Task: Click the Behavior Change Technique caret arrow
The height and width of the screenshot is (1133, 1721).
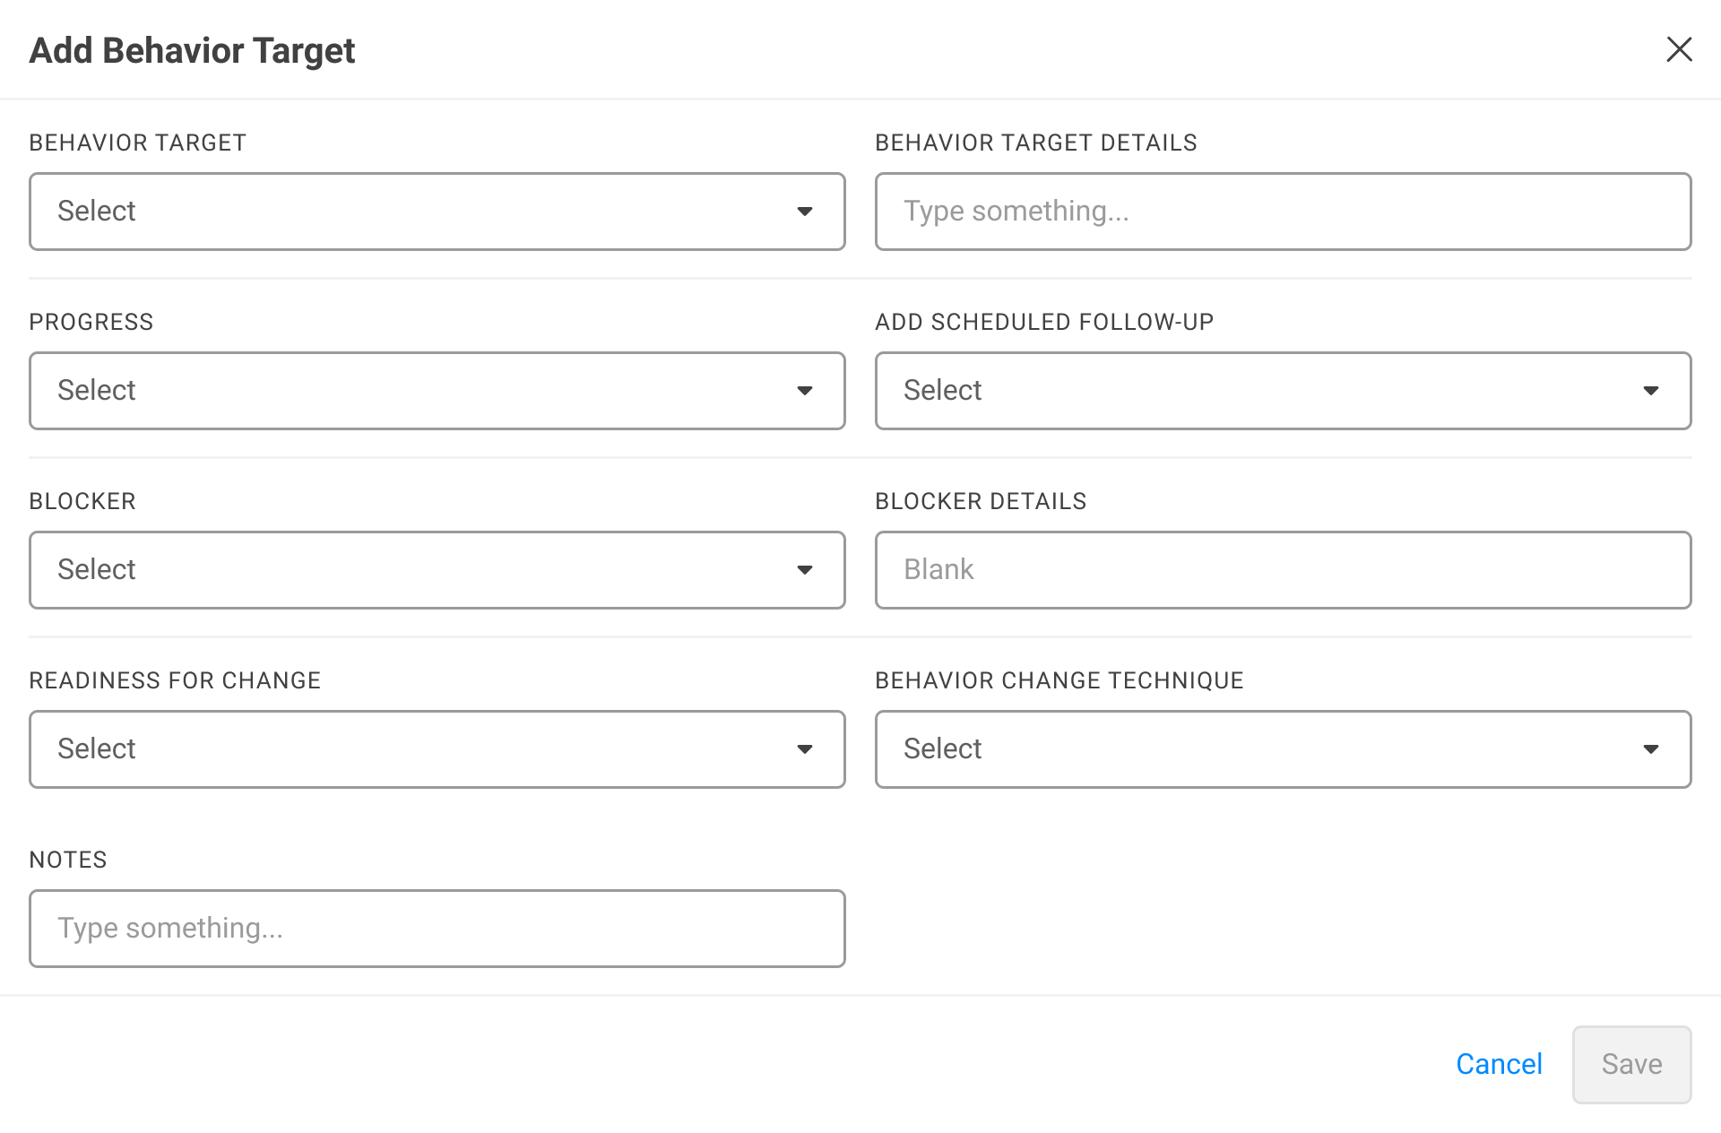Action: coord(1651,749)
